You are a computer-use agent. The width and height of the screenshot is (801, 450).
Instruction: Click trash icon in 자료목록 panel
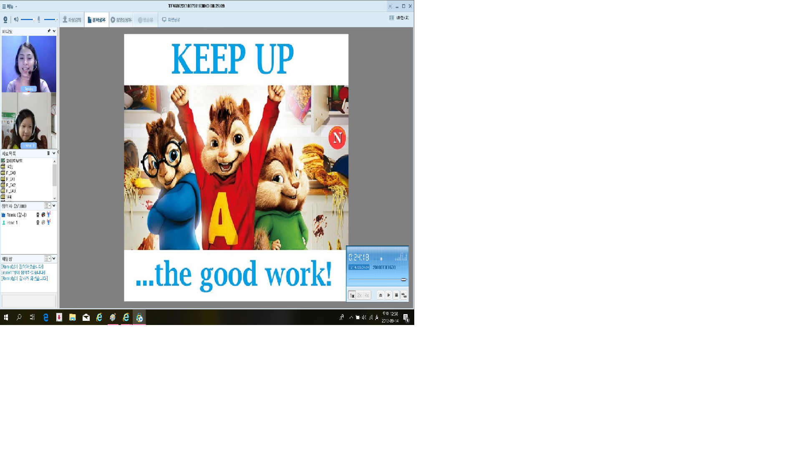click(48, 153)
